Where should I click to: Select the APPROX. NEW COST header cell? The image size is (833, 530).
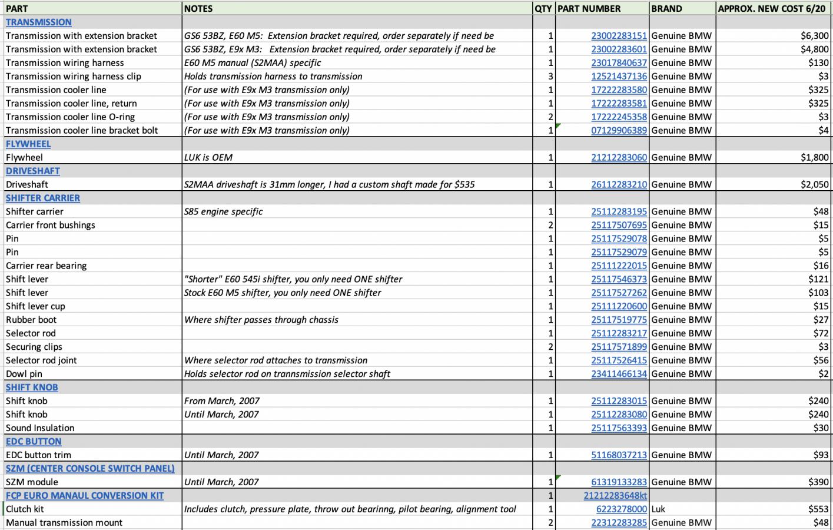tap(772, 9)
